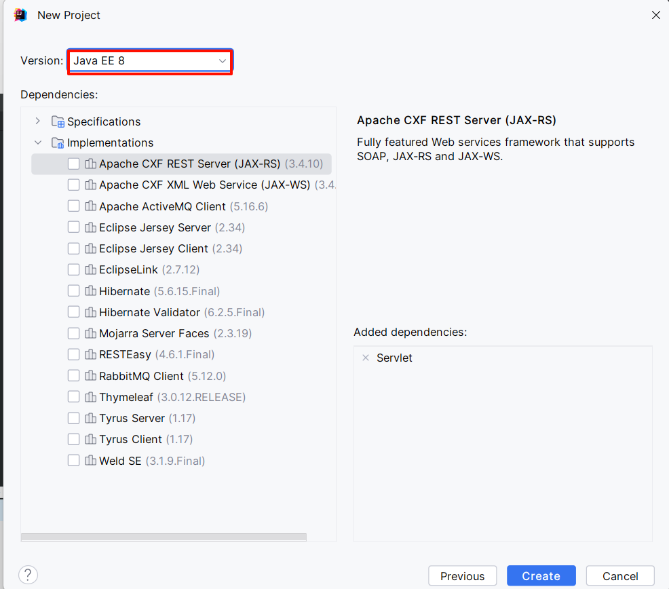The width and height of the screenshot is (669, 589).
Task: Enable the EclipseLink checkbox
Action: coord(73,270)
